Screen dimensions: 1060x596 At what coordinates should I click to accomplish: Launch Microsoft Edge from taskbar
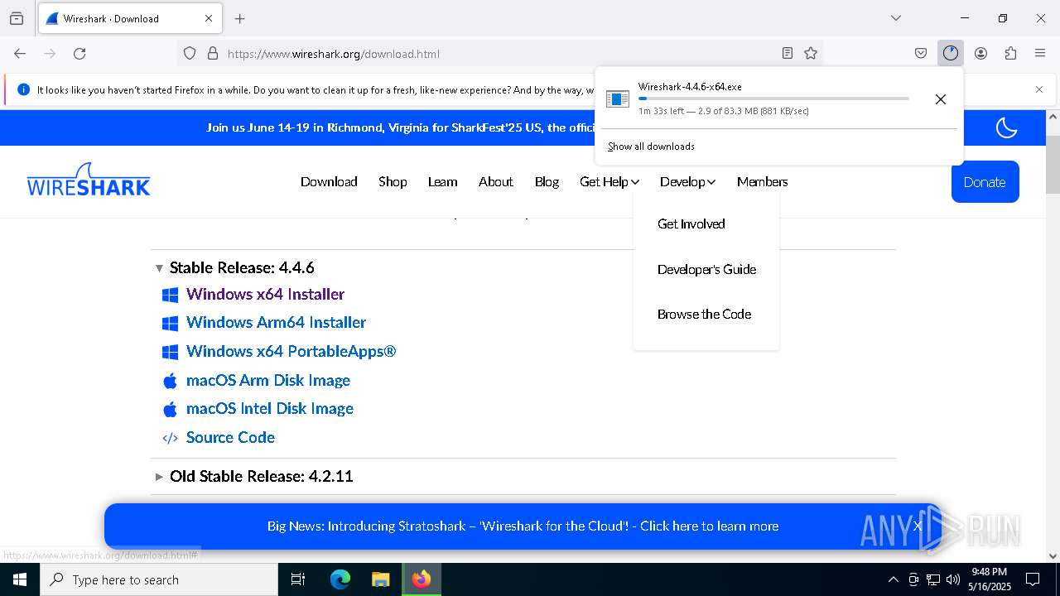pos(340,579)
